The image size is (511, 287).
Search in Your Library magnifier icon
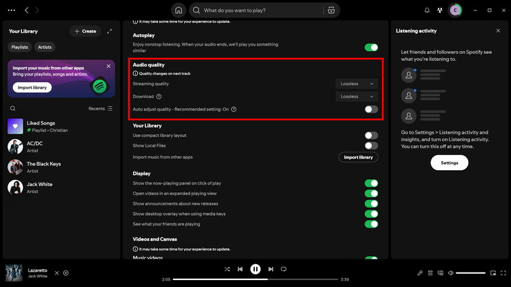(12, 109)
